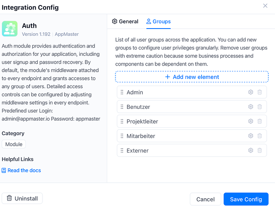Open settings gear for Benutzer group
Screen dimensions: 275x210
pyautogui.click(x=251, y=107)
